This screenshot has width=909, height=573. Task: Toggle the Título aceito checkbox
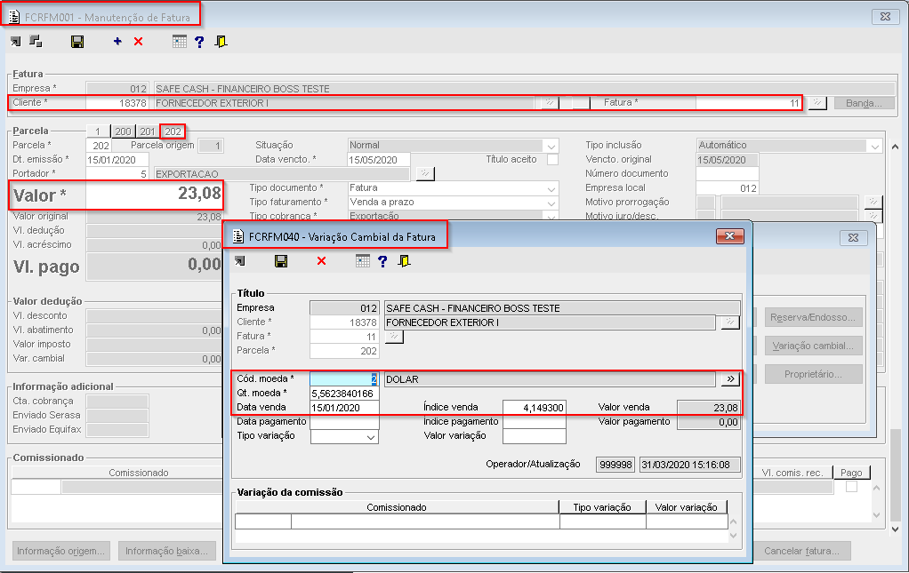point(552,159)
